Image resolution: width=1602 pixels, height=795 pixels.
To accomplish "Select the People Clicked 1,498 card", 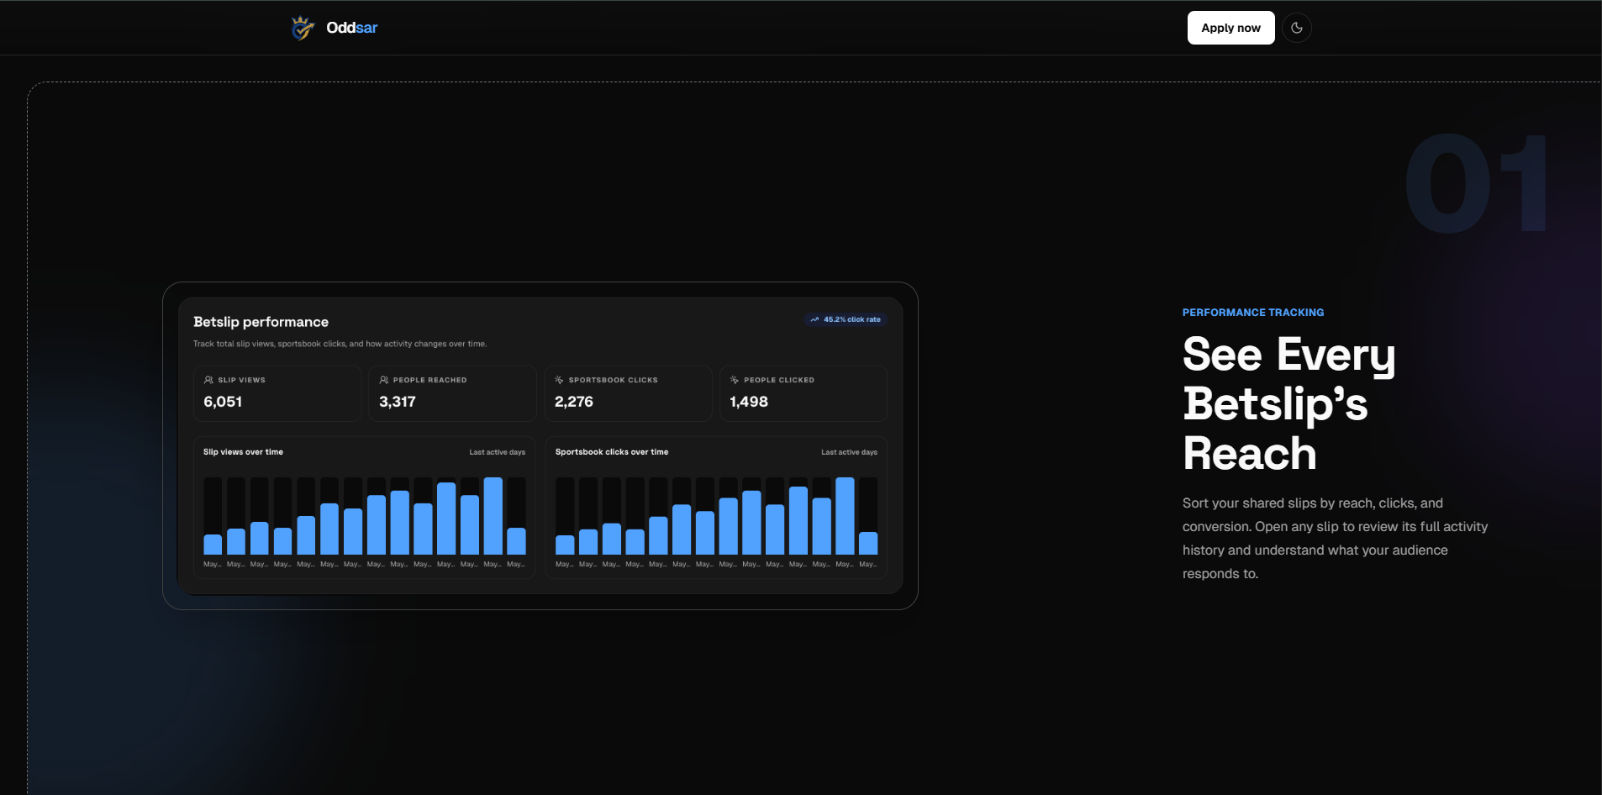I will [804, 393].
